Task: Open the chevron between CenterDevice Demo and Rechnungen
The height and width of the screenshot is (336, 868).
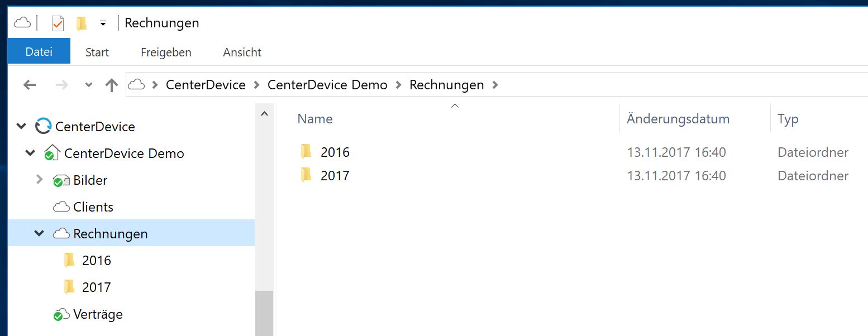Action: (x=398, y=85)
